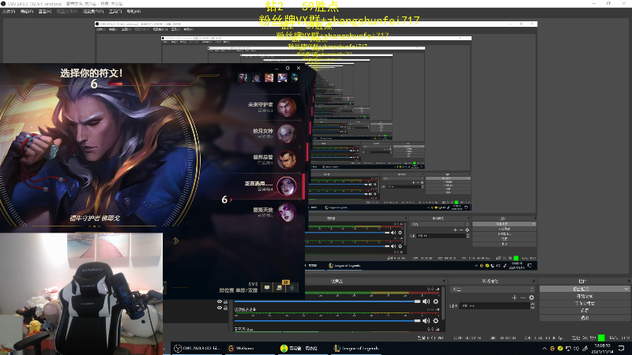Mute the second audio mixer channel
Image resolution: width=632 pixels, height=355 pixels.
coord(426,320)
